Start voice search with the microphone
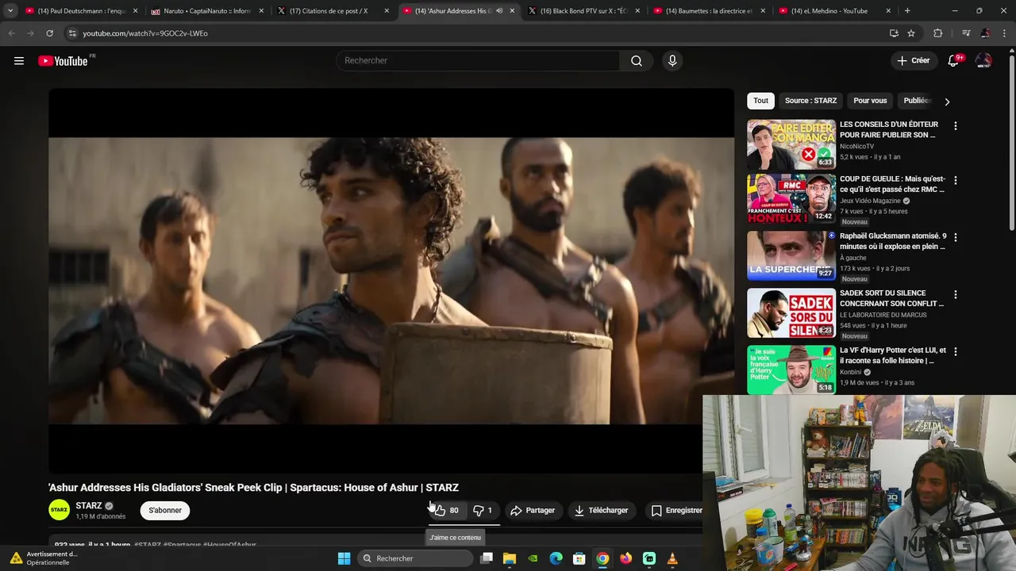Screen dimensions: 1016x571 pos(672,61)
